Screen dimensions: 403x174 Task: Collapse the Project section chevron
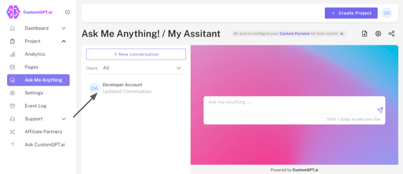pyautogui.click(x=64, y=41)
